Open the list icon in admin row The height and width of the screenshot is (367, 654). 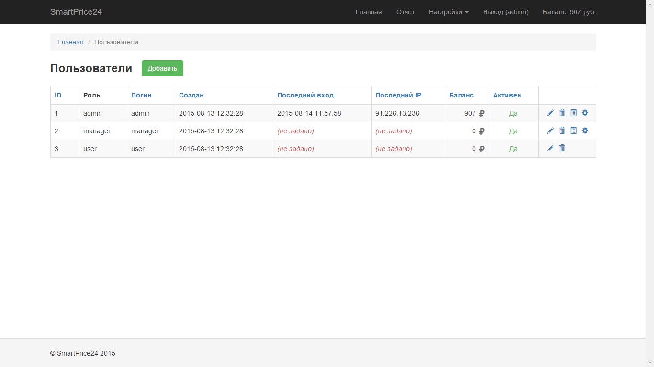click(574, 113)
